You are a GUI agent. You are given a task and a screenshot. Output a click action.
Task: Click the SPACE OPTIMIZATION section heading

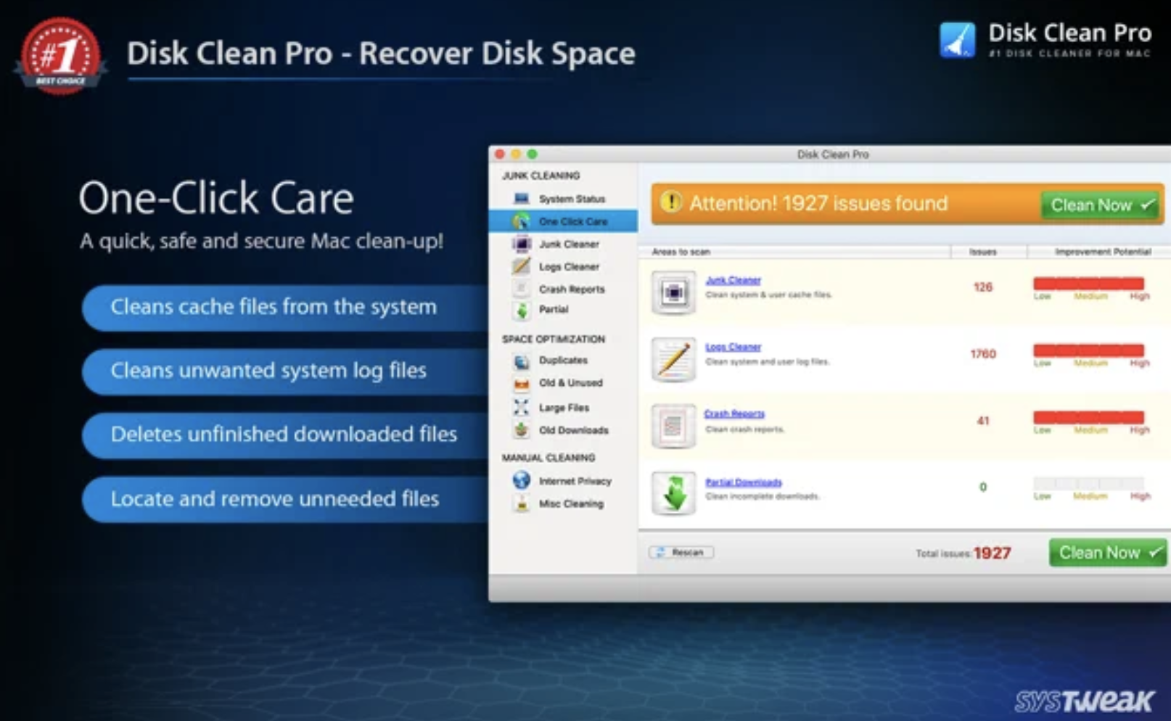pyautogui.click(x=553, y=339)
